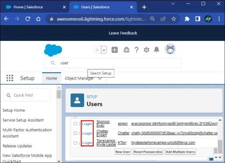Open the Chrome three-dot menu
This screenshot has width=225, height=163.
pos(219,19)
